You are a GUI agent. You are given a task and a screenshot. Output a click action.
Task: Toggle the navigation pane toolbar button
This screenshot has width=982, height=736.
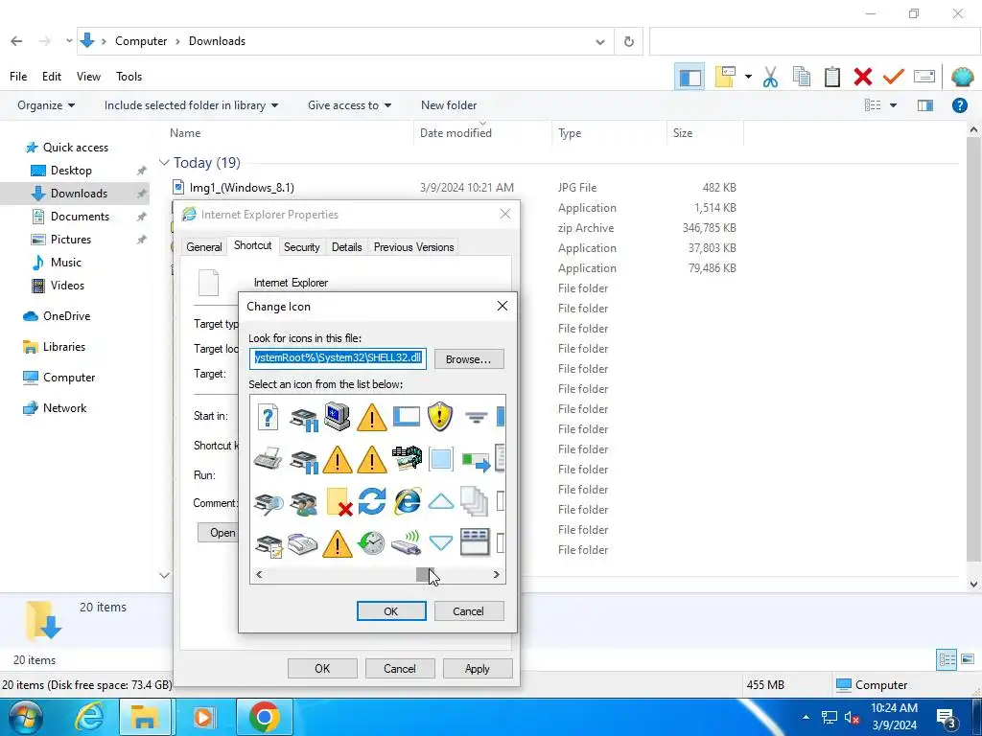690,77
